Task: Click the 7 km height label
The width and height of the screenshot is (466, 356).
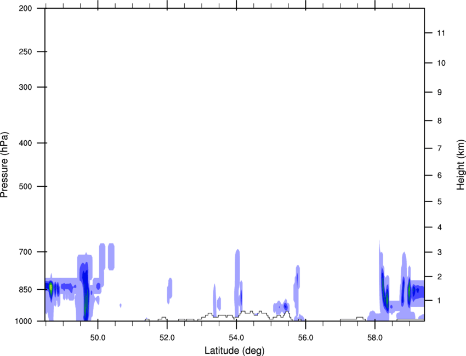Action: (440, 148)
